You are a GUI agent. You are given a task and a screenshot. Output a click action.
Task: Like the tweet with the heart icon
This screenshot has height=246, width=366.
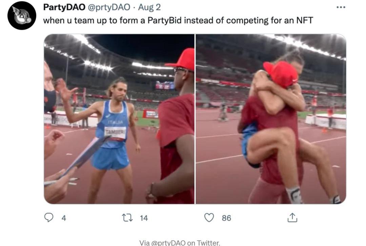209,218
